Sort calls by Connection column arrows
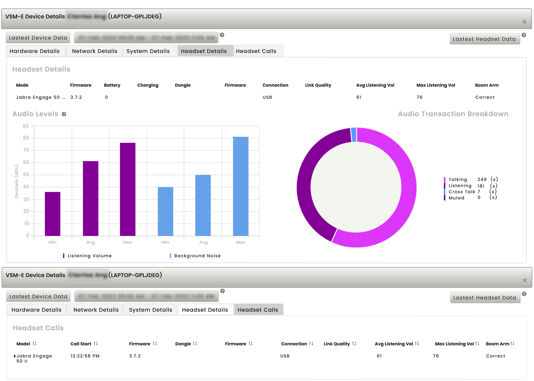 311,344
